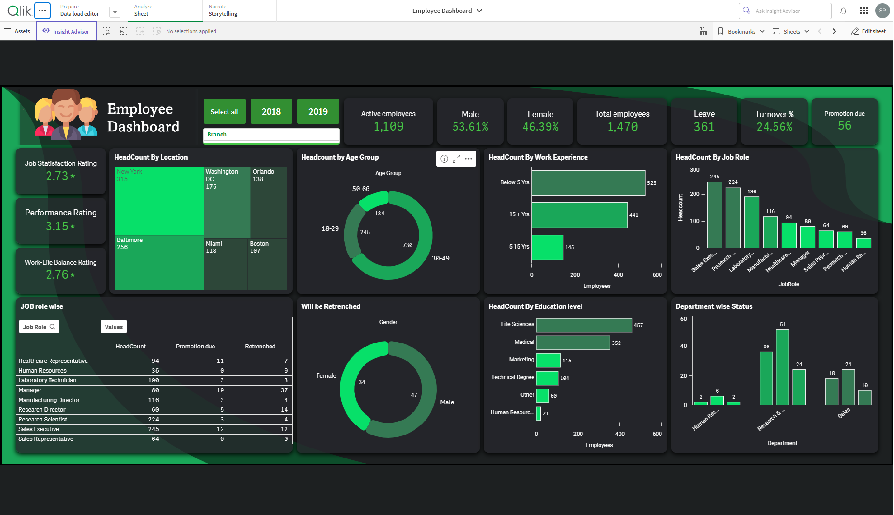
Task: Click the Technical Degree education bar
Action: point(547,378)
